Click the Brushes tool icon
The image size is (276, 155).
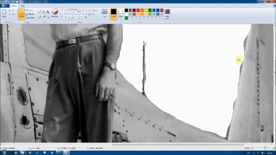55,12
